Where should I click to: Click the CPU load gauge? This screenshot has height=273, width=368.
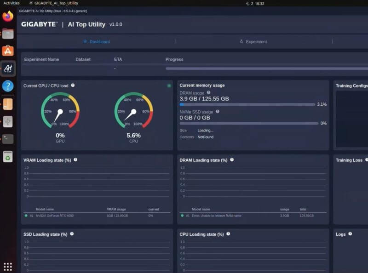click(133, 110)
